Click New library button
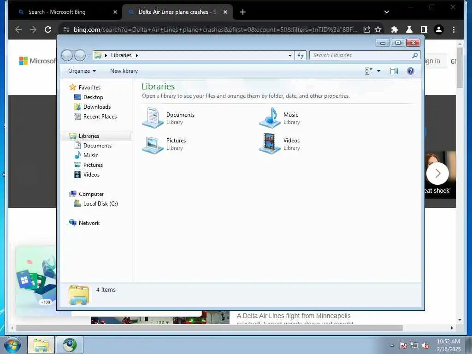 [124, 71]
